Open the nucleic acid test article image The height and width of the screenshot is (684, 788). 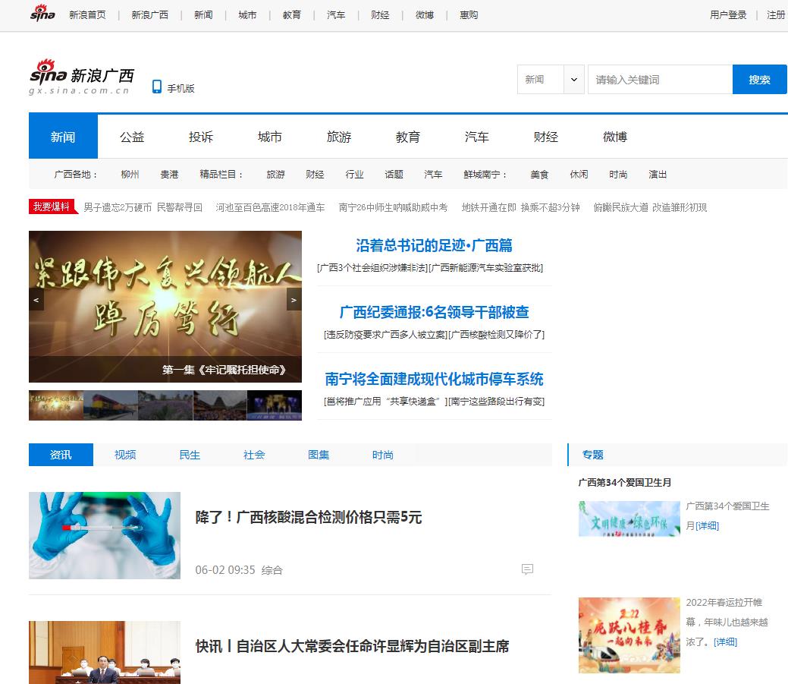click(105, 535)
